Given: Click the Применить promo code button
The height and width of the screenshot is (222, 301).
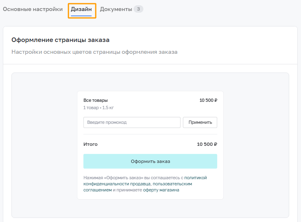Looking at the screenshot, I should click(200, 122).
